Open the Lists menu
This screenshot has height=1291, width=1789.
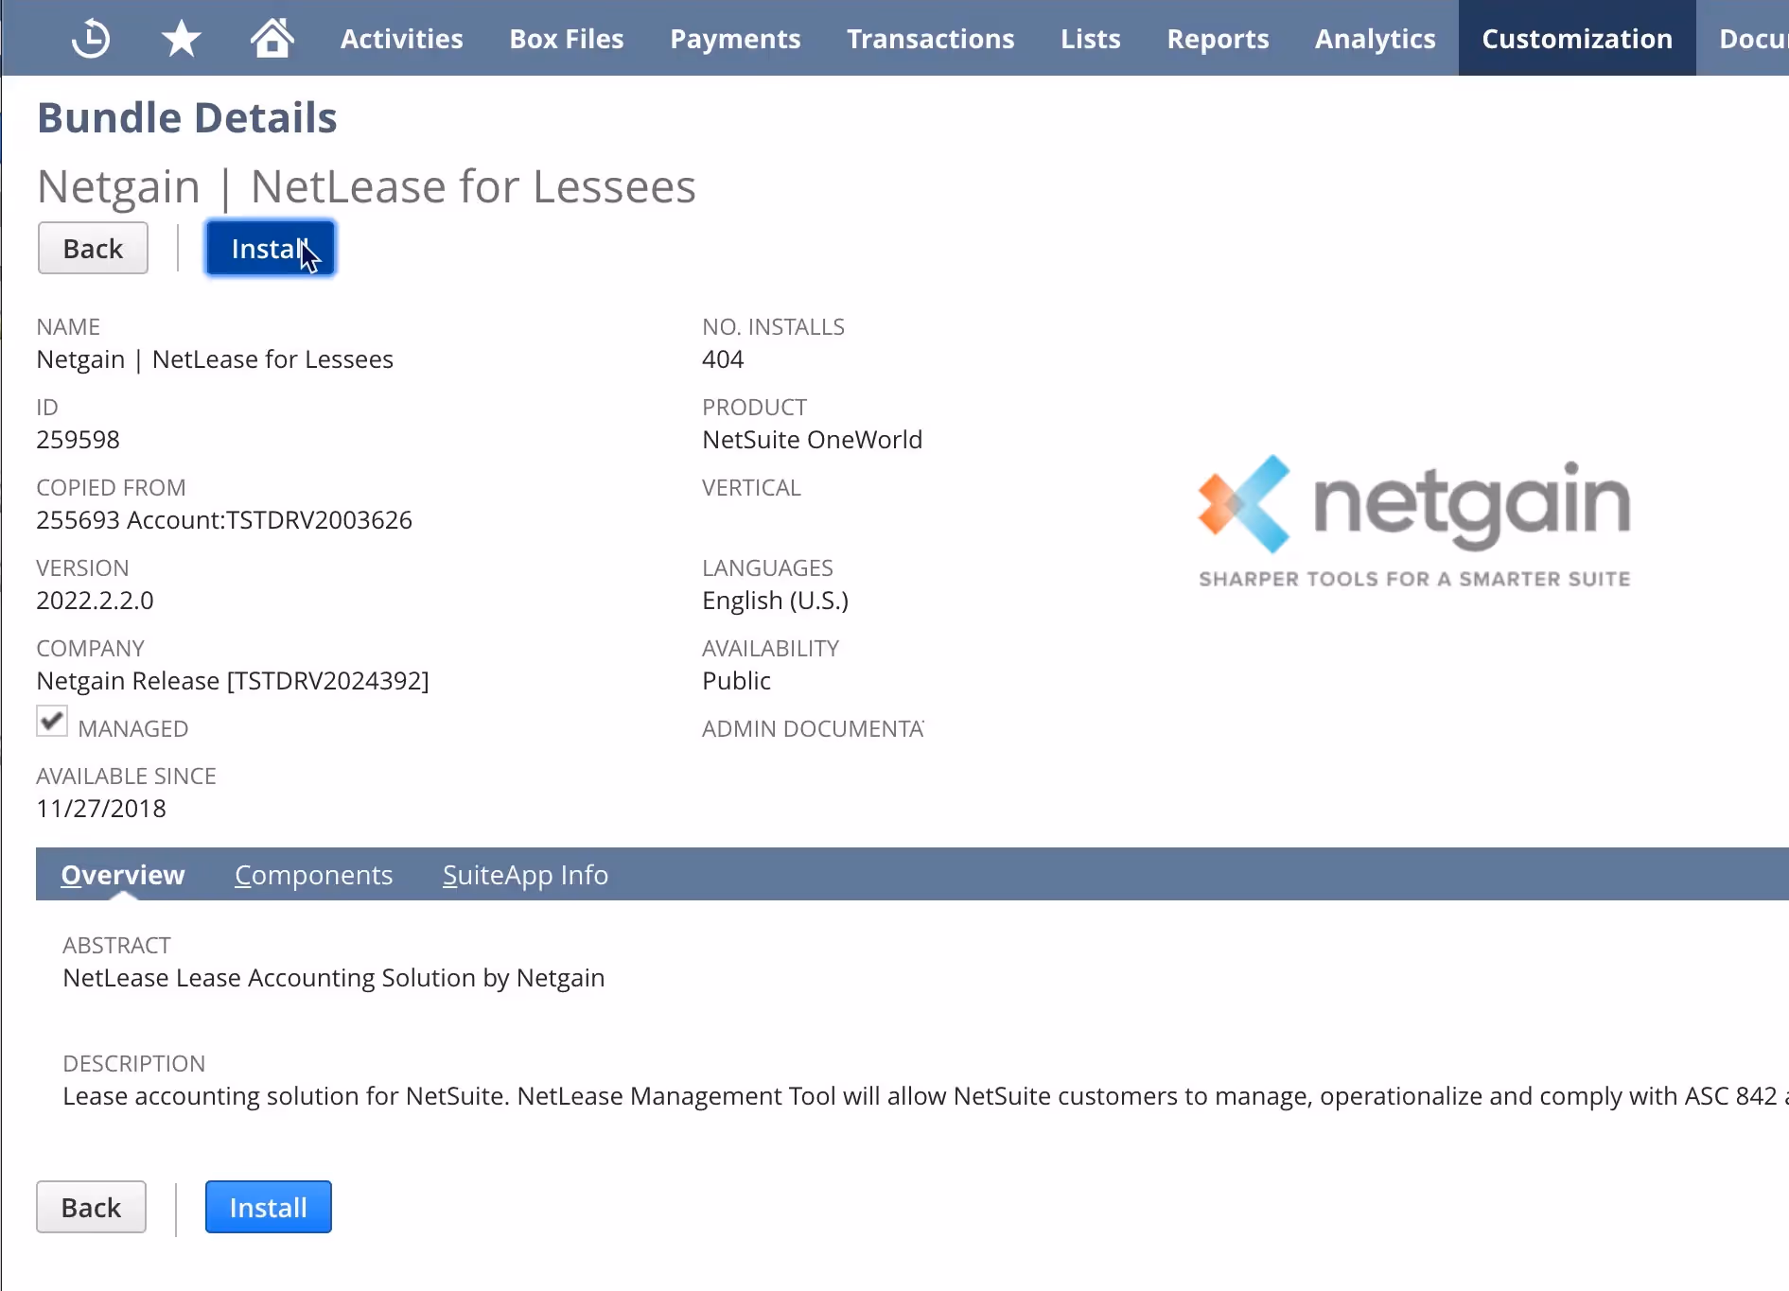click(1090, 38)
